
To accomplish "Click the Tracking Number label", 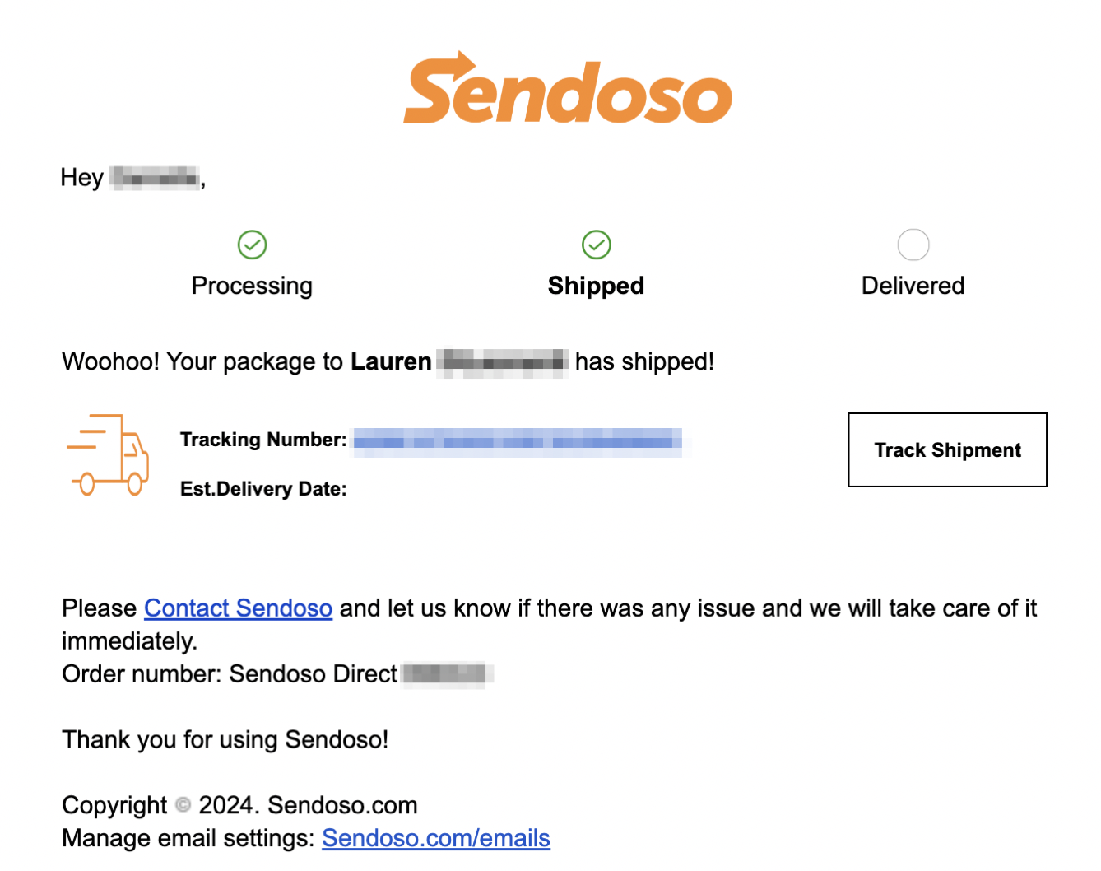I will 263,440.
